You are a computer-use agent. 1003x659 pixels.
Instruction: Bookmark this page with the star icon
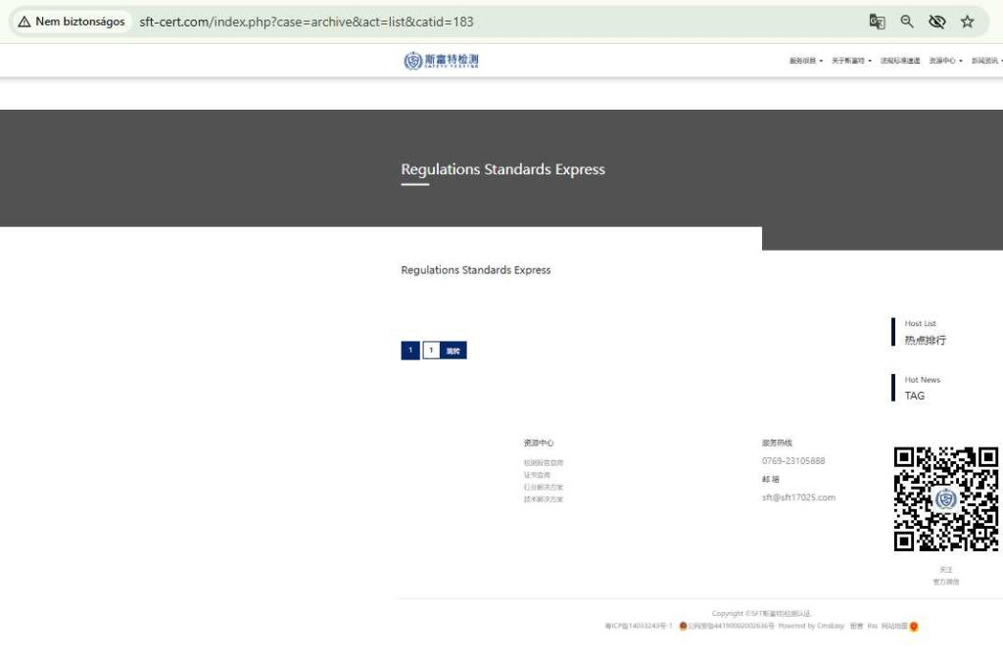(968, 22)
